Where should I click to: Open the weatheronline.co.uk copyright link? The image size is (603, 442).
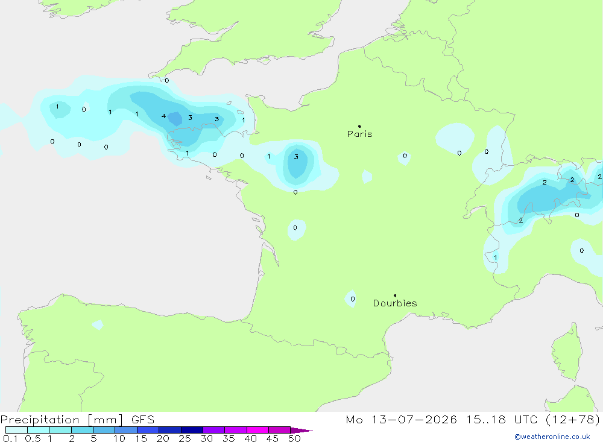[552, 437]
